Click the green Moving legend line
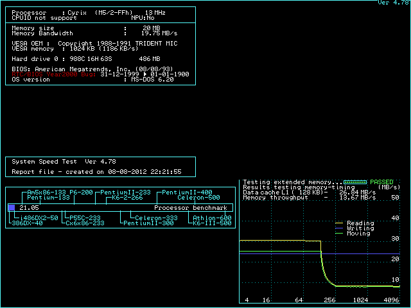Image resolution: width=411 pixels, height=308 pixels. pyautogui.click(x=339, y=234)
